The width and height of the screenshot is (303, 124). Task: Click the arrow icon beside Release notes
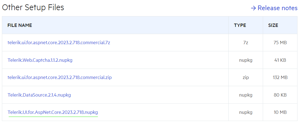[253, 8]
